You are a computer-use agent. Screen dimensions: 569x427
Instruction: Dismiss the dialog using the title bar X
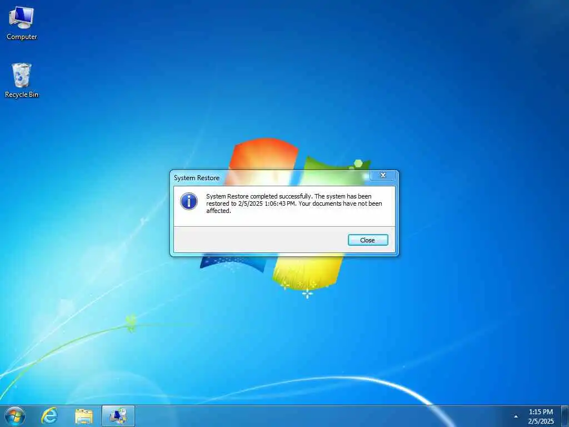tap(383, 175)
